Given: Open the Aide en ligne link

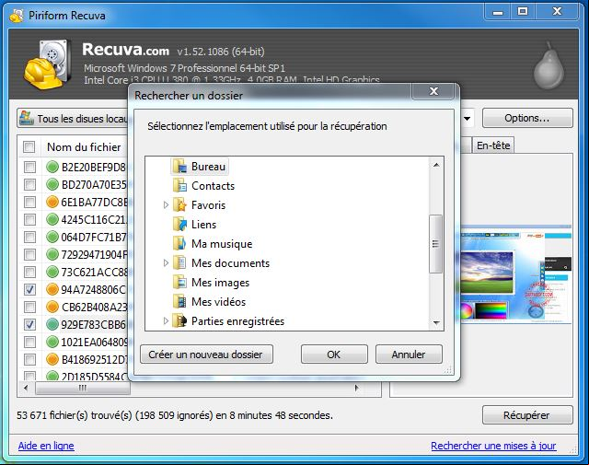Looking at the screenshot, I should click(46, 446).
